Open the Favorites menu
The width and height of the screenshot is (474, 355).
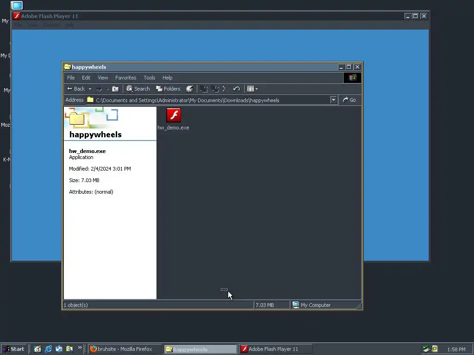[126, 78]
